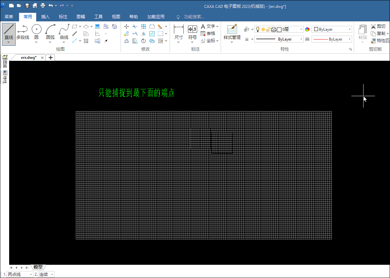Open the 视图 ribbon tab
This screenshot has width=390, height=278.
(116, 17)
